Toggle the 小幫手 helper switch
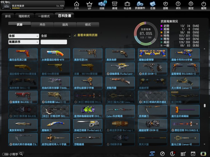The width and height of the screenshot is (210, 157). coord(5,154)
